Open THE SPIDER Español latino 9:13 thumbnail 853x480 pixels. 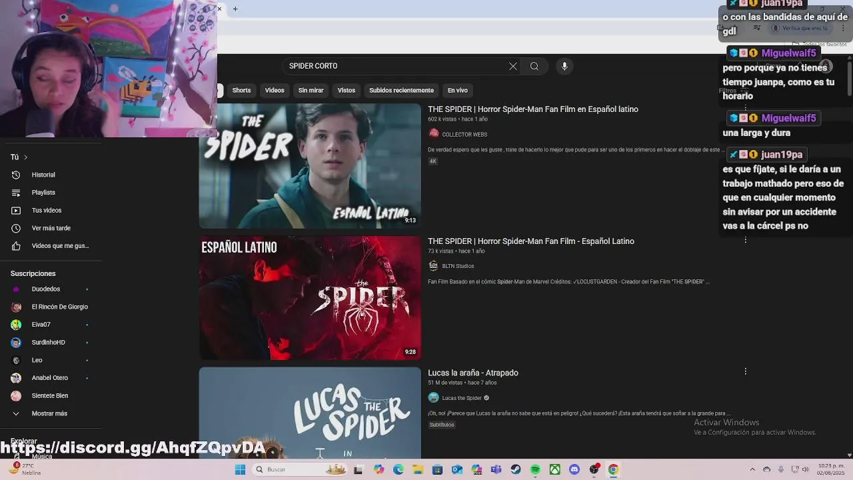[310, 166]
